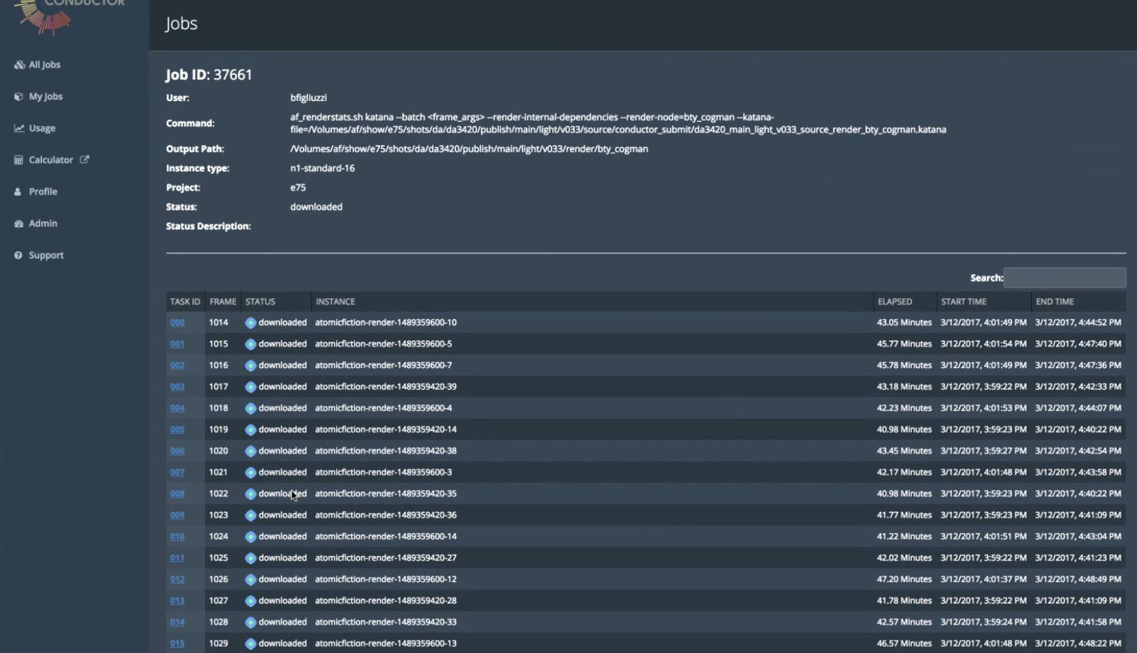Open the Usage section

click(x=42, y=128)
